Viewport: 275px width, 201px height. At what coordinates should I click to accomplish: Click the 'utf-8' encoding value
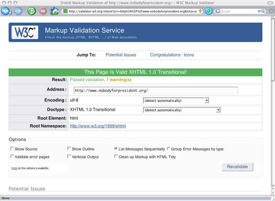coord(74,100)
